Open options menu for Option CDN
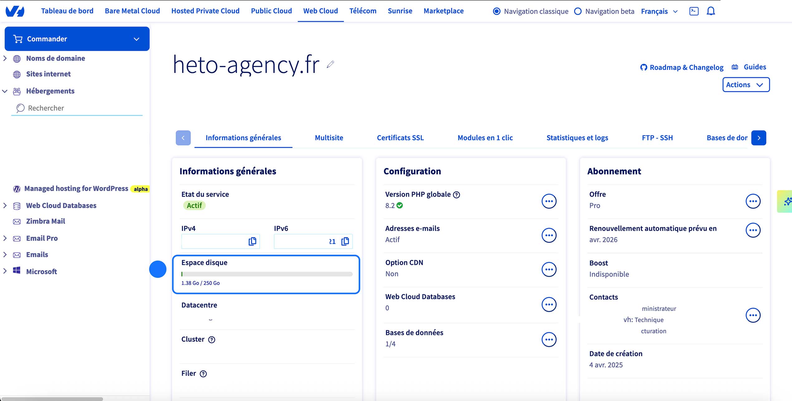This screenshot has width=792, height=401. [549, 270]
